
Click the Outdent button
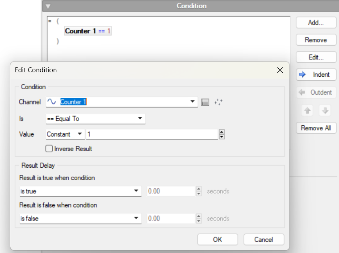(x=316, y=92)
